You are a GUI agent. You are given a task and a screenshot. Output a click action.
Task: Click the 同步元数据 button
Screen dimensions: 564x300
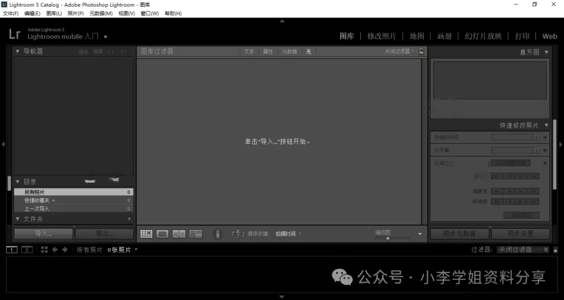point(460,234)
